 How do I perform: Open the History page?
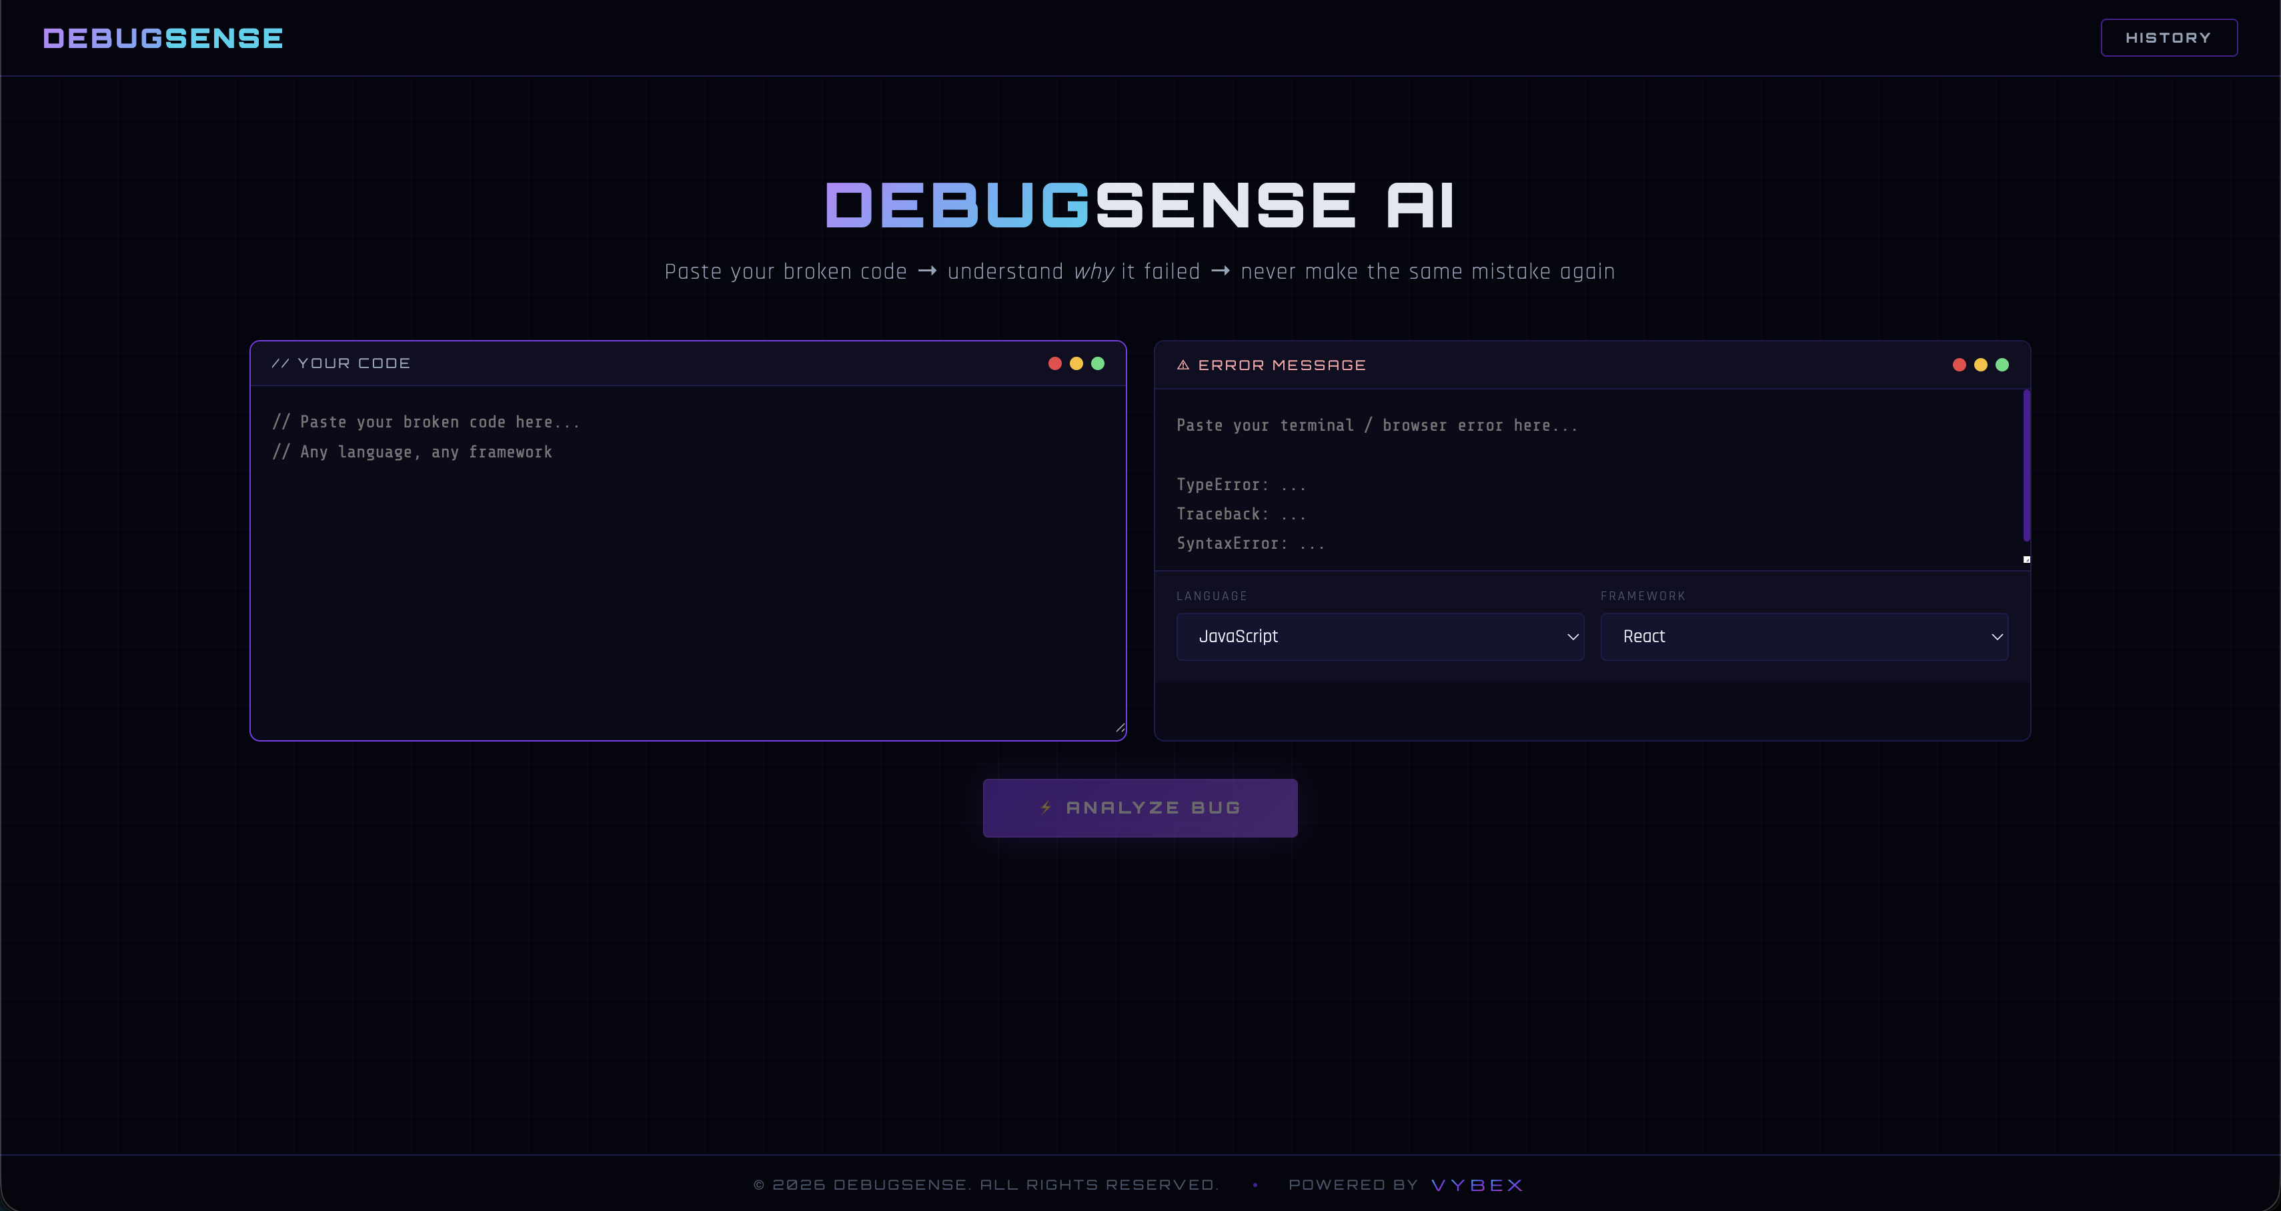click(2168, 37)
